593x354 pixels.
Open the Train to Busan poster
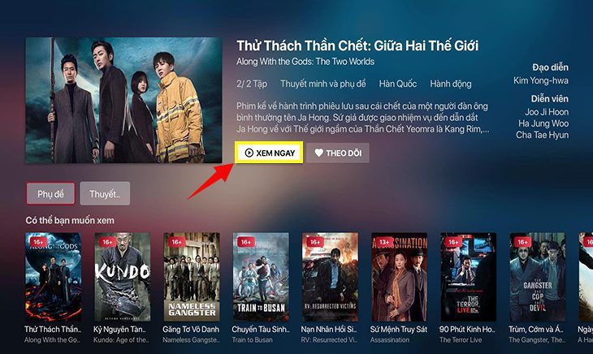(261, 277)
